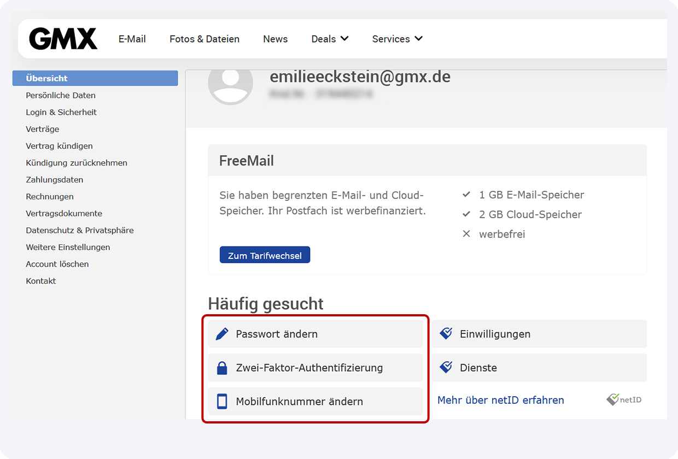Click the netID badge next to Dienste
This screenshot has width=678, height=459.
445,367
